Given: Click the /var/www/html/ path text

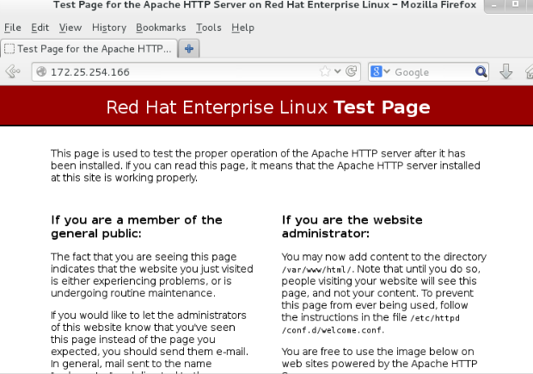Looking at the screenshot, I should click(x=317, y=270).
